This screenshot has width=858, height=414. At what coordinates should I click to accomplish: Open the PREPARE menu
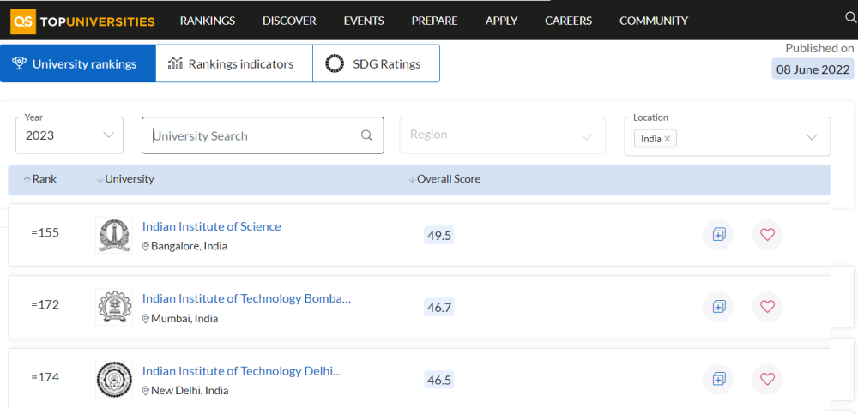(x=434, y=21)
